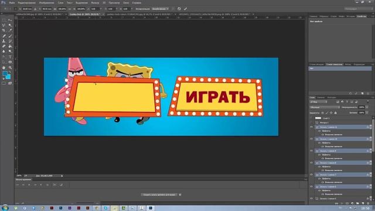This screenshot has height=211, width=375.
Task: Select the Clone Stamp tool
Action: [x=4, y=41]
